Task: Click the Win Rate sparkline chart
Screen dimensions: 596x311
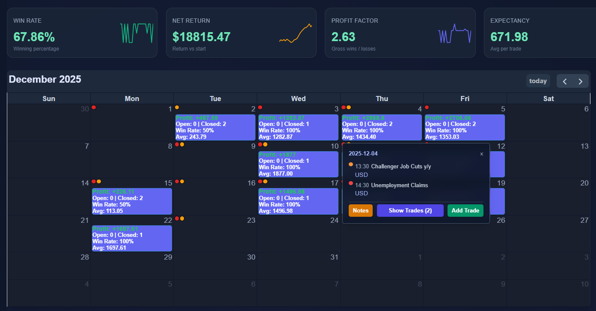Action: coord(136,33)
